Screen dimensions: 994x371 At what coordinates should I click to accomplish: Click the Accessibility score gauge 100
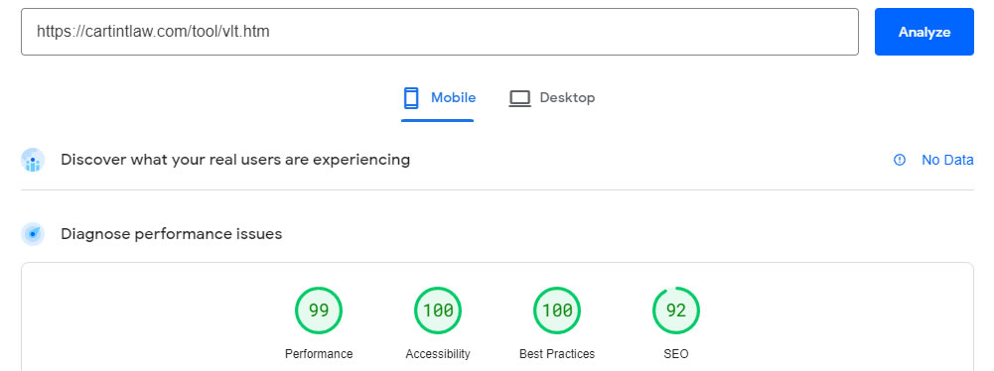[x=438, y=310]
